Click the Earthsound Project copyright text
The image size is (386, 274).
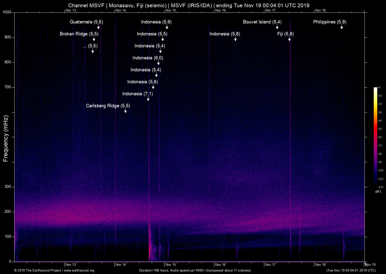[x=37, y=271]
